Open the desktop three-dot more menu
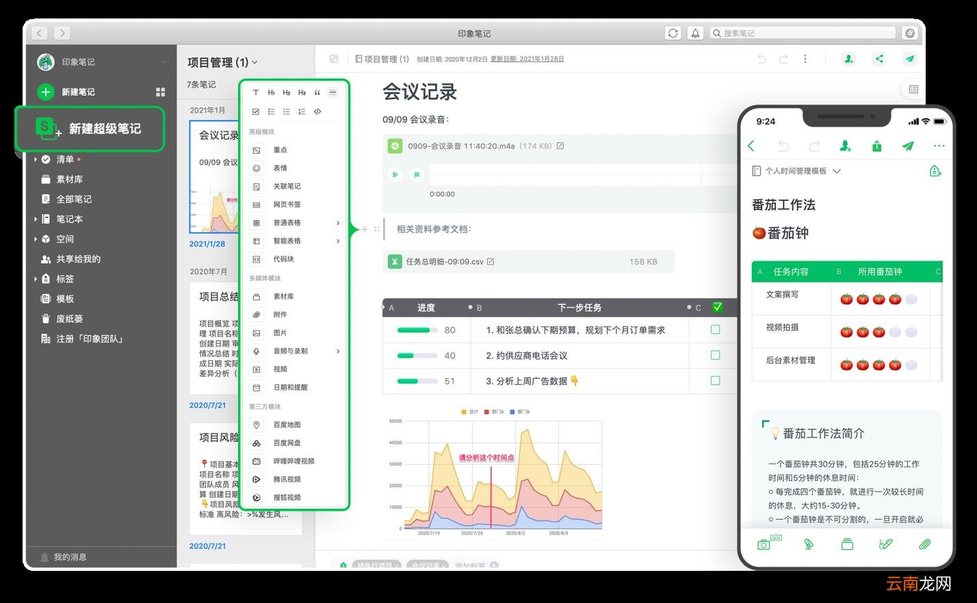This screenshot has width=977, height=603. [x=805, y=59]
